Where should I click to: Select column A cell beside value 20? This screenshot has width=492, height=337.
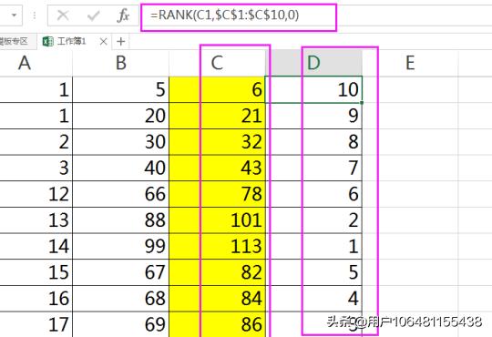coord(36,116)
